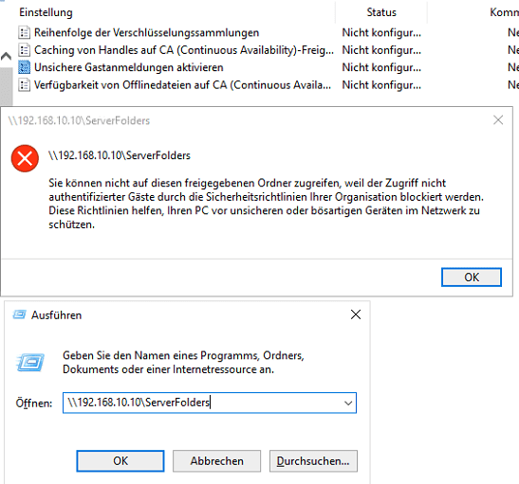Open the Öffnen combo box dropdown arrow

[x=348, y=403]
